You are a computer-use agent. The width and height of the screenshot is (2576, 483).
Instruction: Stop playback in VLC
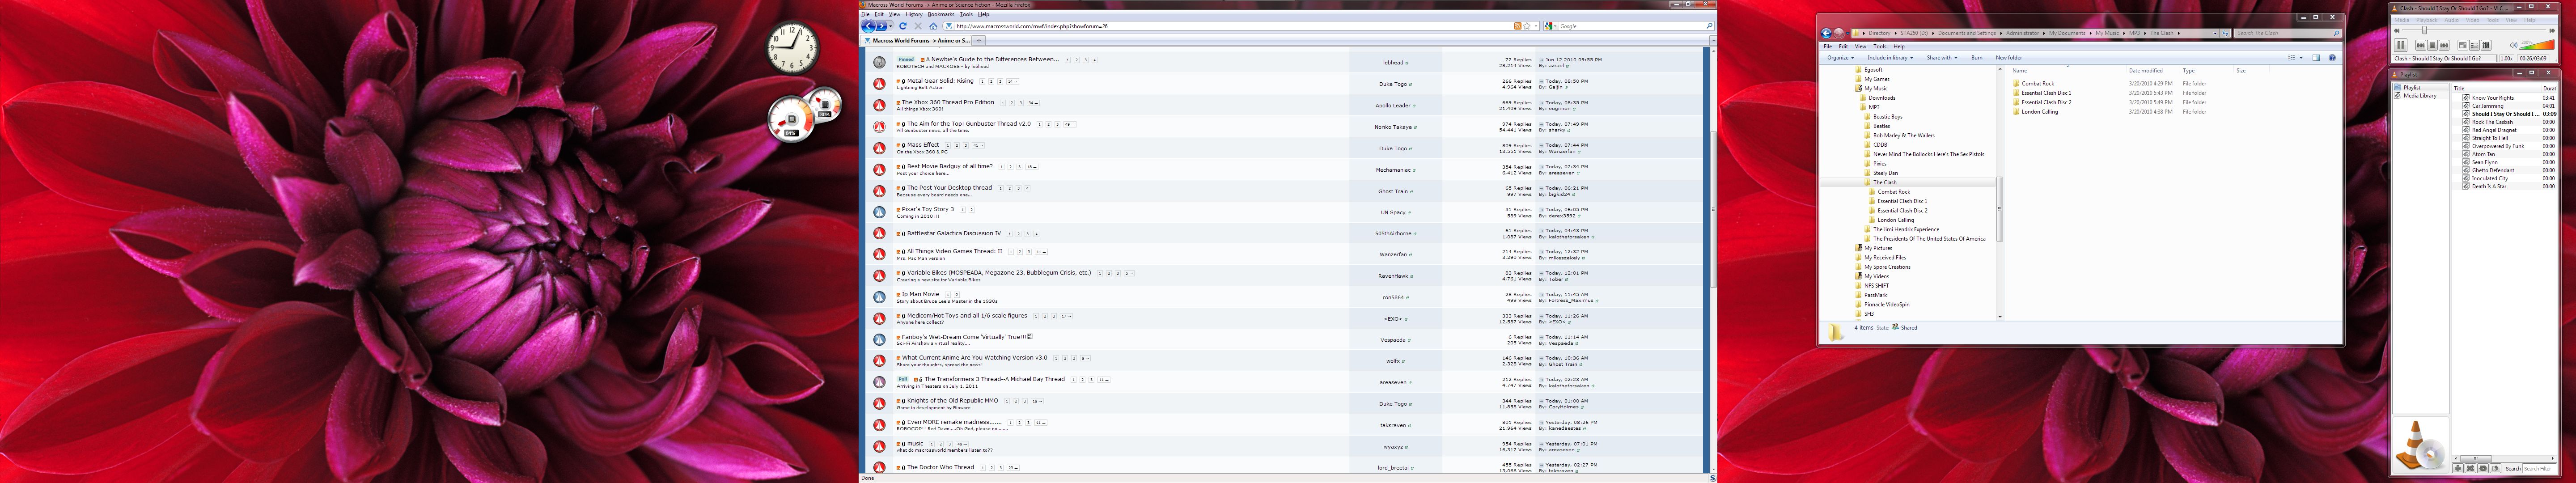(x=2432, y=45)
